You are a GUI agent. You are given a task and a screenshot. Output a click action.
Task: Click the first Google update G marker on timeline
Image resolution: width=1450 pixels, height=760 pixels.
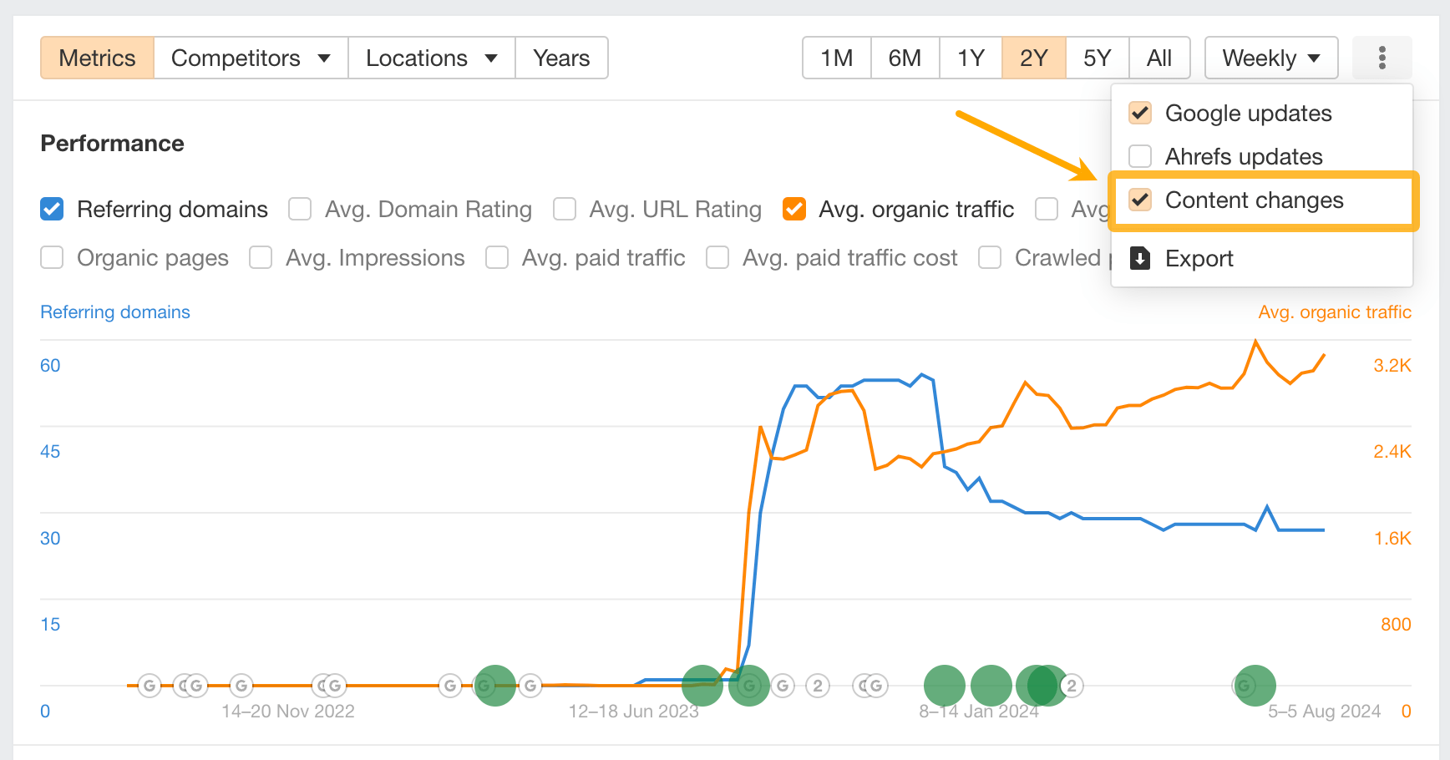tap(149, 685)
